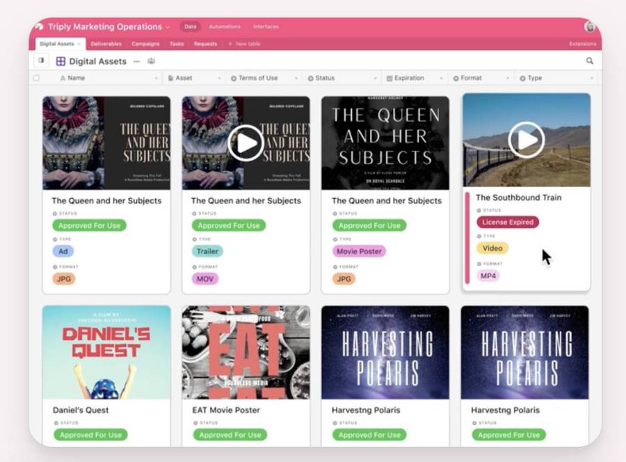Click the Trailer type badge
Screen dimensions: 626x462
tap(207, 251)
